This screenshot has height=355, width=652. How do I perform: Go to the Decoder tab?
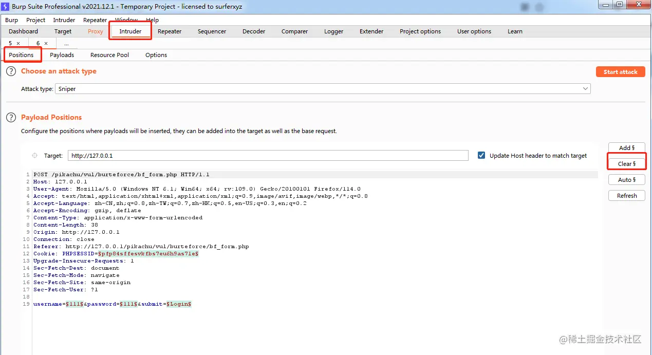tap(254, 31)
